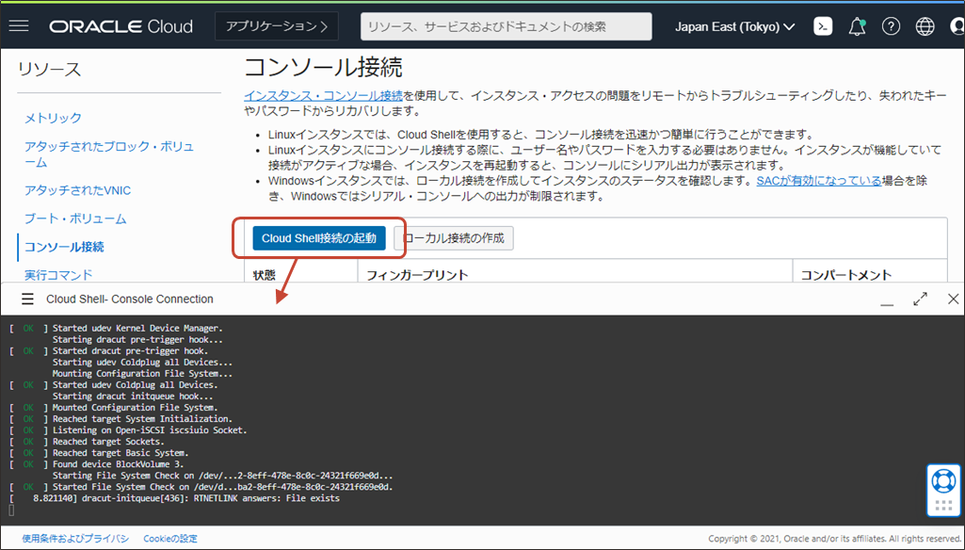Click the フィンガープリント column header
Viewport: 965px width, 550px height.
[417, 275]
